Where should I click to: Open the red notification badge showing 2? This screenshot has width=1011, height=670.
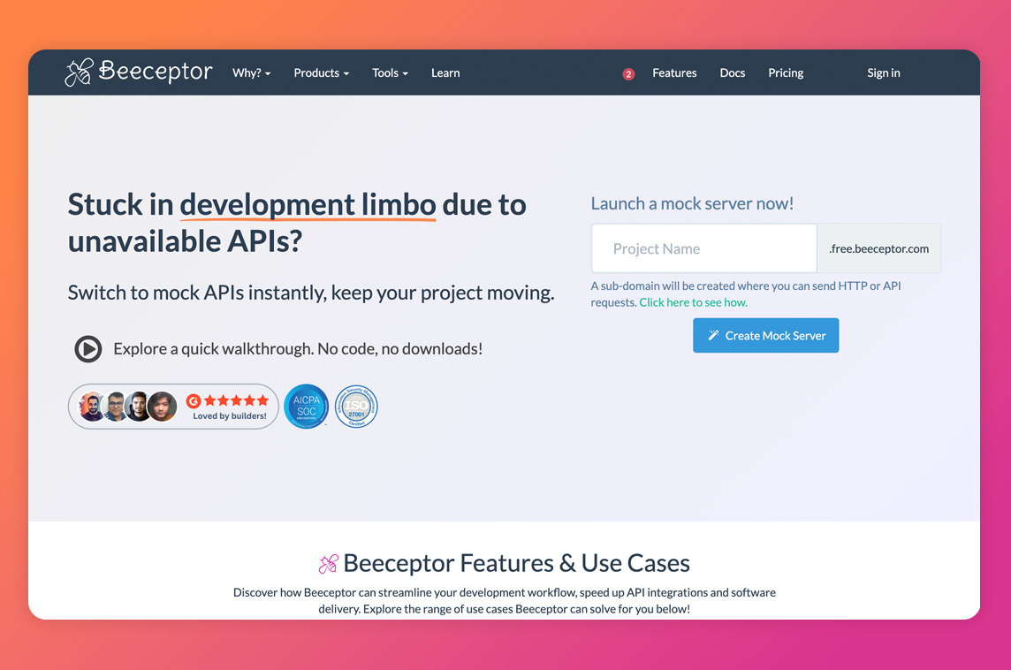pos(628,74)
